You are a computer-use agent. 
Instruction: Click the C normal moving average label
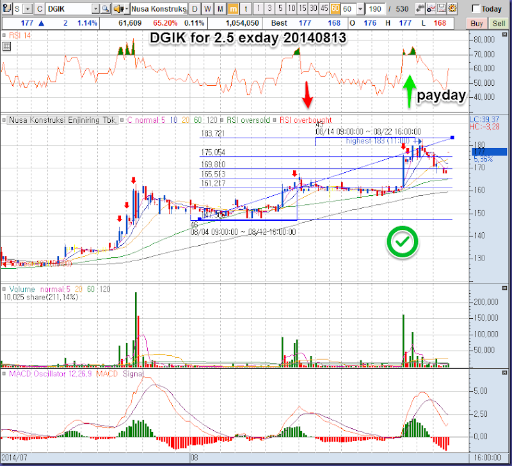point(143,120)
